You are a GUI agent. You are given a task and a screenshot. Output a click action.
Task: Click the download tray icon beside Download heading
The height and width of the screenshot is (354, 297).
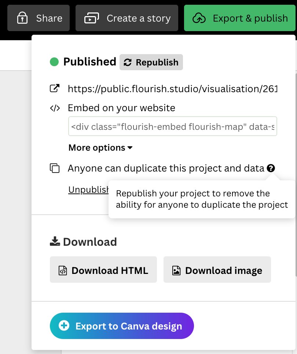click(55, 241)
